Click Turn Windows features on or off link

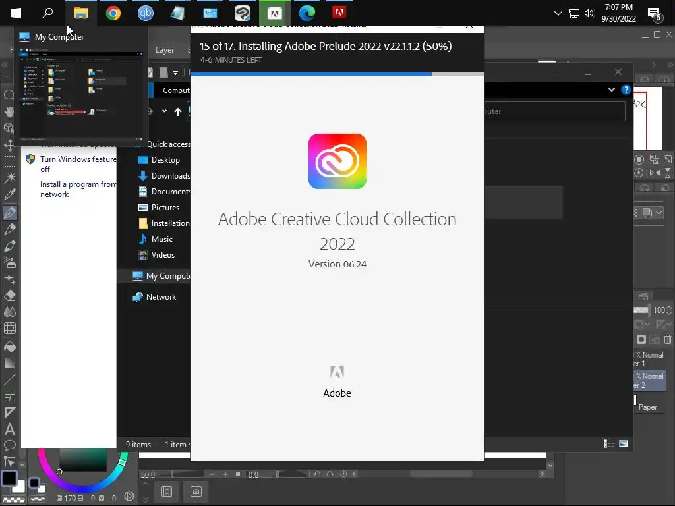click(x=78, y=164)
